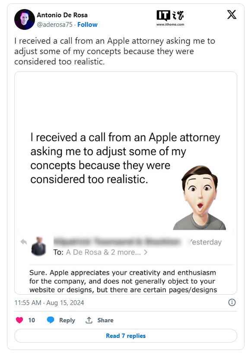The image size is (248, 353).
Task: Open the @aderosa75 handle link
Action: coord(54,25)
